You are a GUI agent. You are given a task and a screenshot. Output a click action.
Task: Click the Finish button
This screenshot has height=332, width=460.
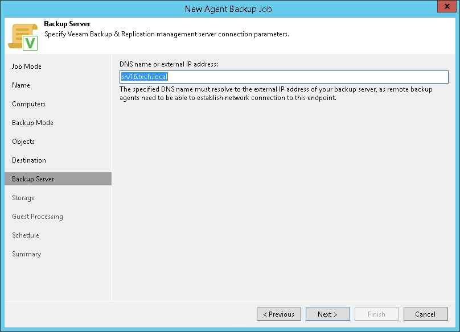click(x=377, y=314)
